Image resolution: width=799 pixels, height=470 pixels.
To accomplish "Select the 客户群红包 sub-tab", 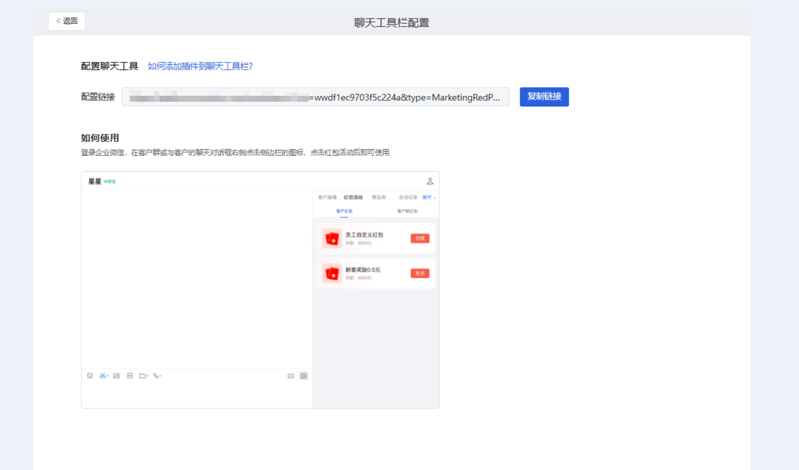I will click(x=407, y=211).
